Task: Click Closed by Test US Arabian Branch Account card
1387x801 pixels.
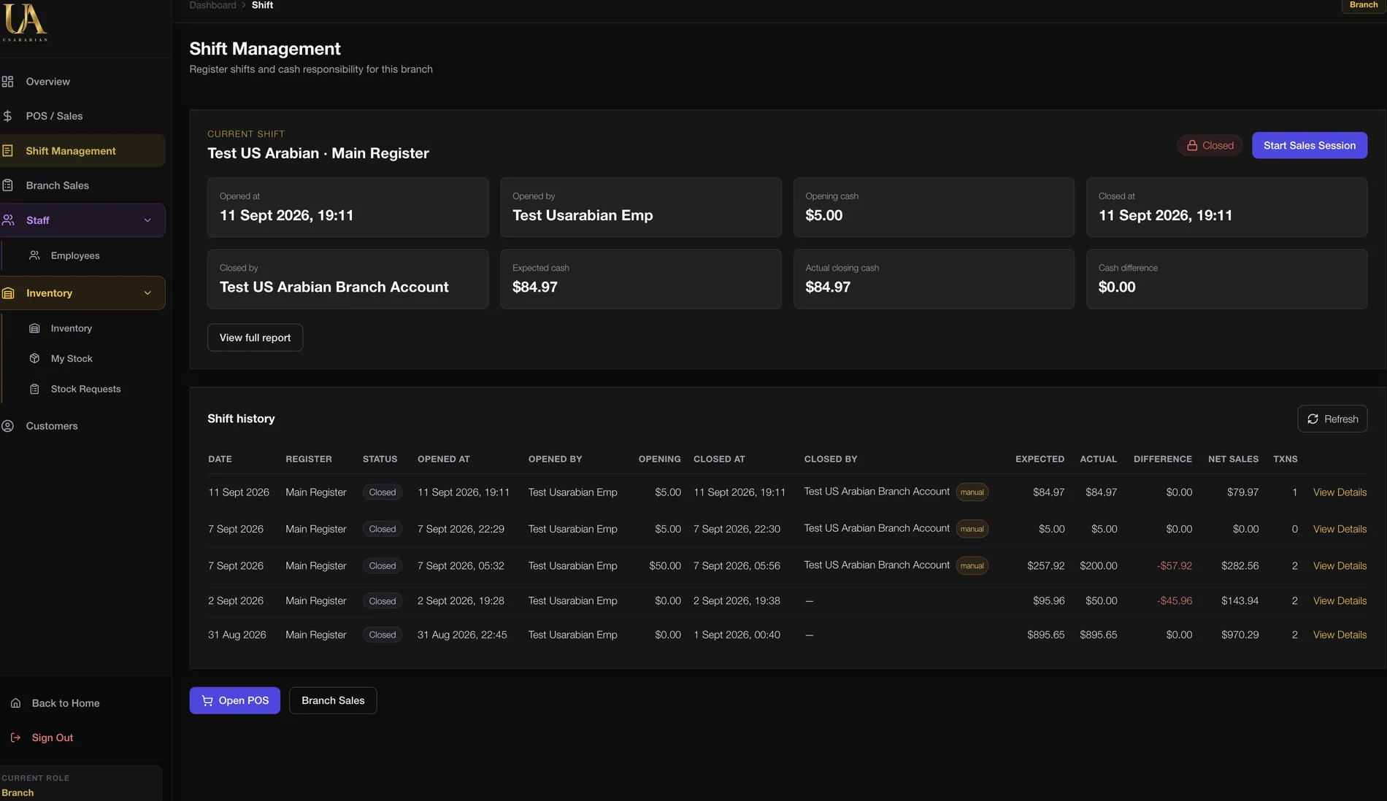Action: 347,279
